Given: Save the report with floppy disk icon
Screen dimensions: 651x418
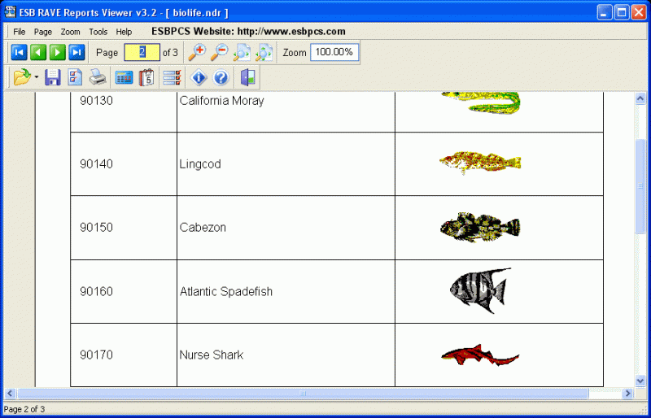Looking at the screenshot, I should [53, 78].
